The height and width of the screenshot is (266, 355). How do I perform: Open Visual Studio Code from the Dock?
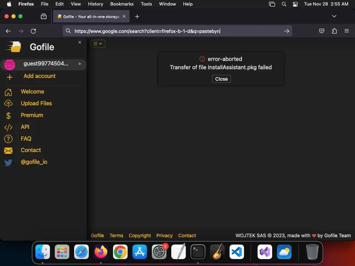click(x=236, y=252)
